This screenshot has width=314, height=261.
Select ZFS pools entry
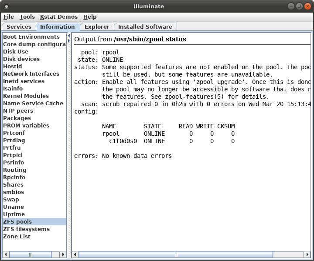pos(34,221)
